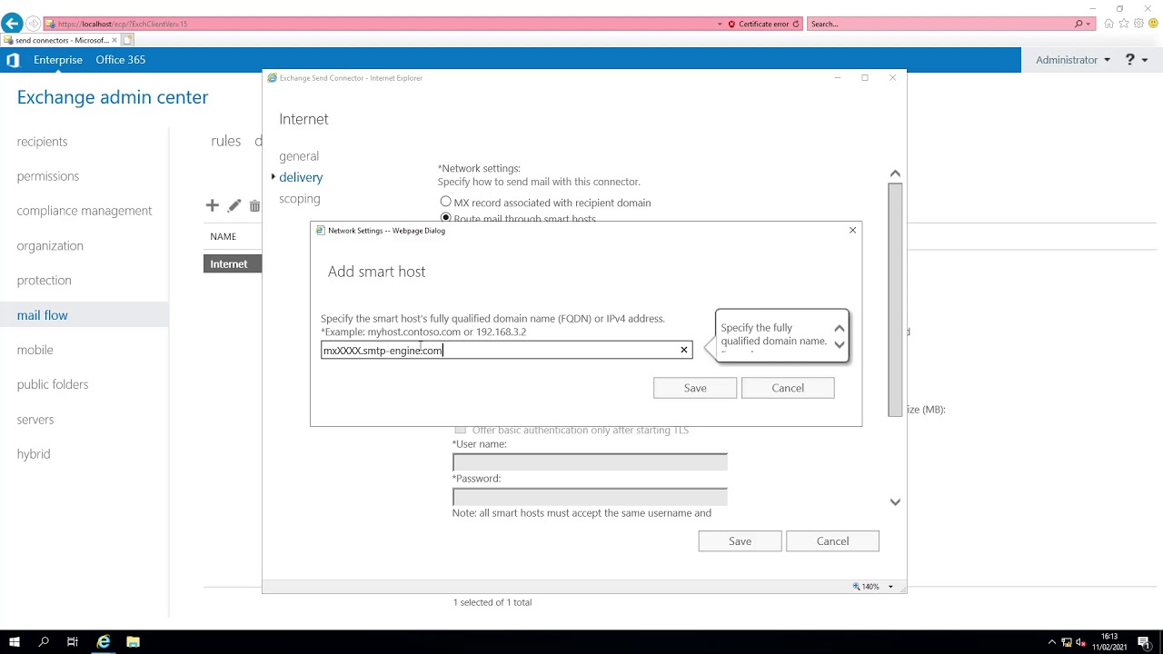
Task: Toggle basic authentication after starting TLS checkbox
Action: (461, 430)
